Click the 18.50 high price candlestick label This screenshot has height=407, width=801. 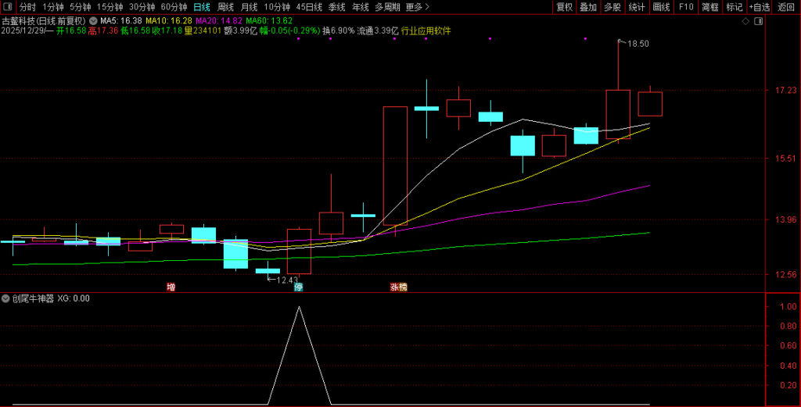click(x=638, y=44)
